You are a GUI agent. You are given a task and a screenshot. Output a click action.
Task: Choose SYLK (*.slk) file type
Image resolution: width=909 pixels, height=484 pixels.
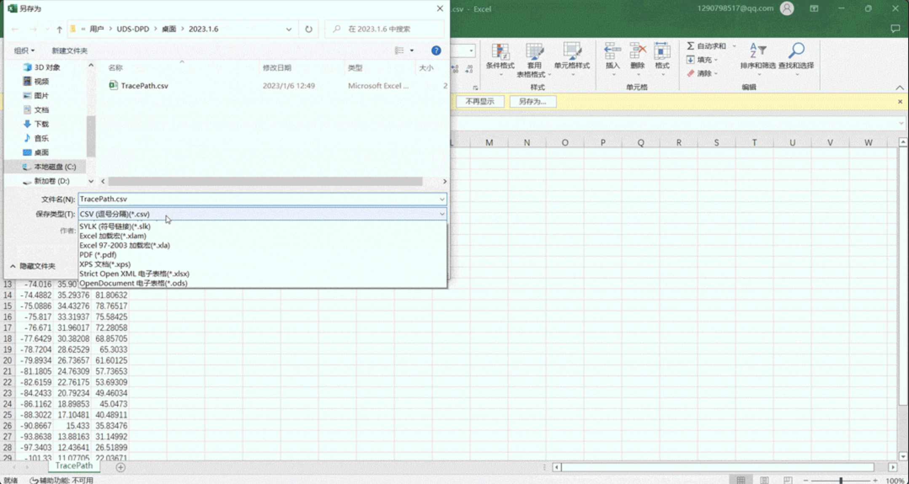tap(262, 226)
